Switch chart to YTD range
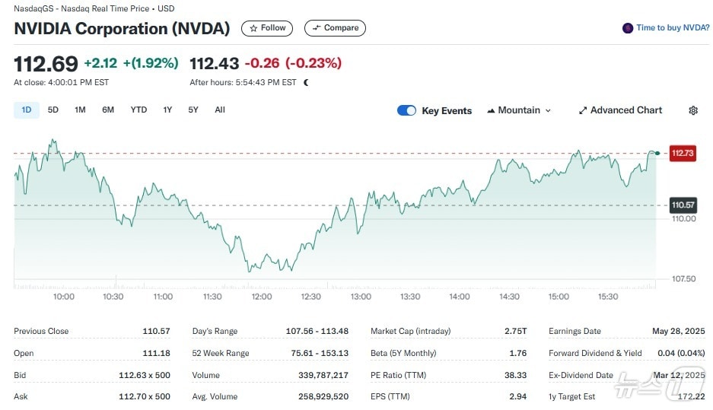713x410 pixels. pyautogui.click(x=138, y=110)
